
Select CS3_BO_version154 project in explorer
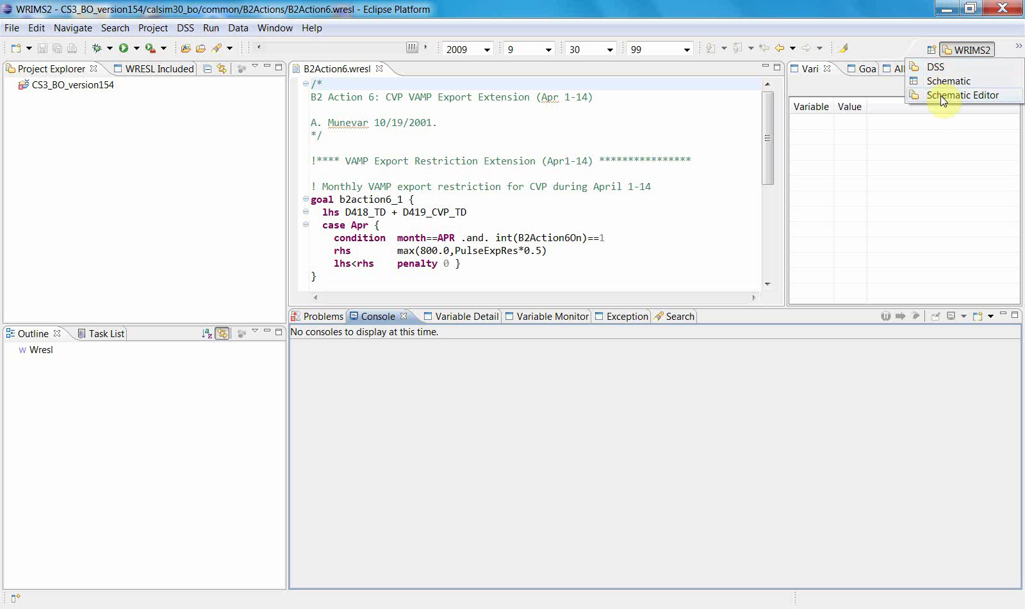click(67, 85)
